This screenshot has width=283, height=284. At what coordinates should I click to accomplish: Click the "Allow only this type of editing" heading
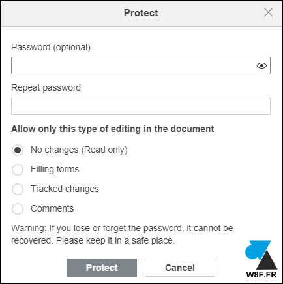(x=113, y=129)
